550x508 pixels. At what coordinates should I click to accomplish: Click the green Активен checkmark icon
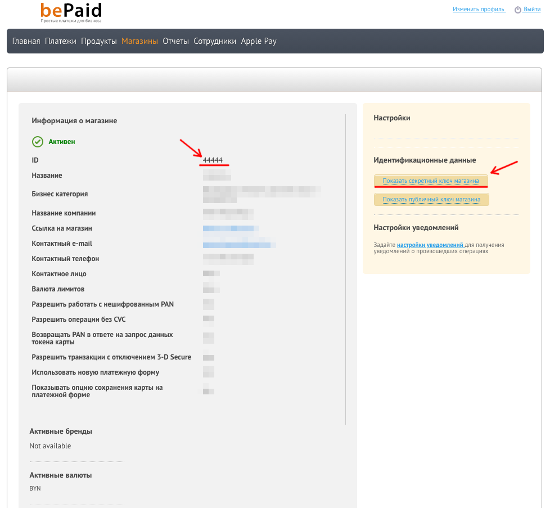(x=38, y=142)
